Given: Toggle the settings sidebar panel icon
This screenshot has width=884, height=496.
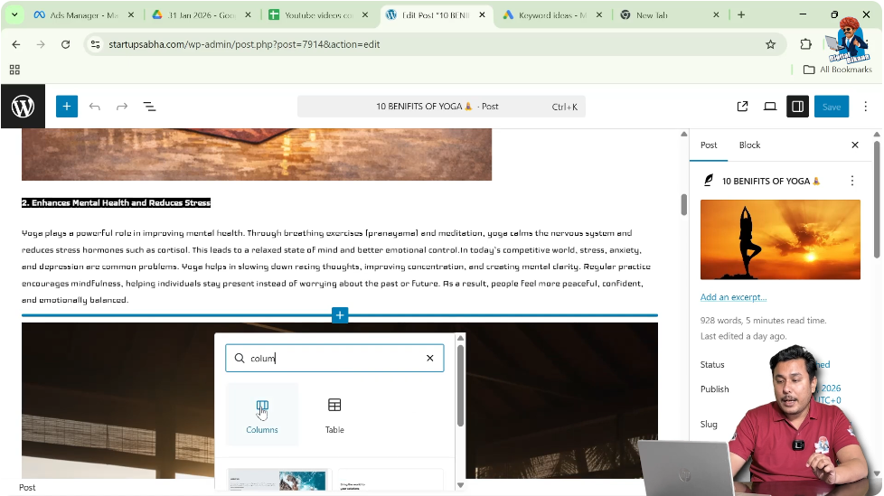Looking at the screenshot, I should 798,107.
